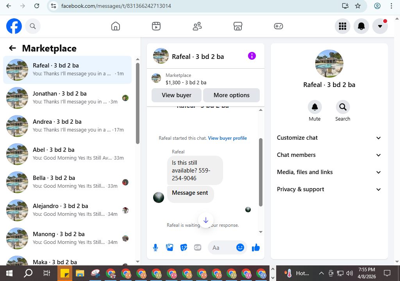Jump to latest message down-arrow button
This screenshot has width=400, height=281.
(x=205, y=220)
